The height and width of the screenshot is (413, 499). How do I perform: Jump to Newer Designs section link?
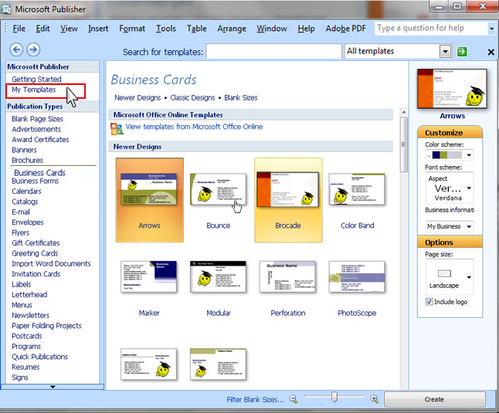[137, 97]
